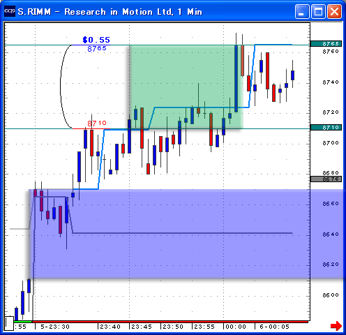
Task: Click the 23:50 time axis label
Action: pyautogui.click(x=173, y=327)
